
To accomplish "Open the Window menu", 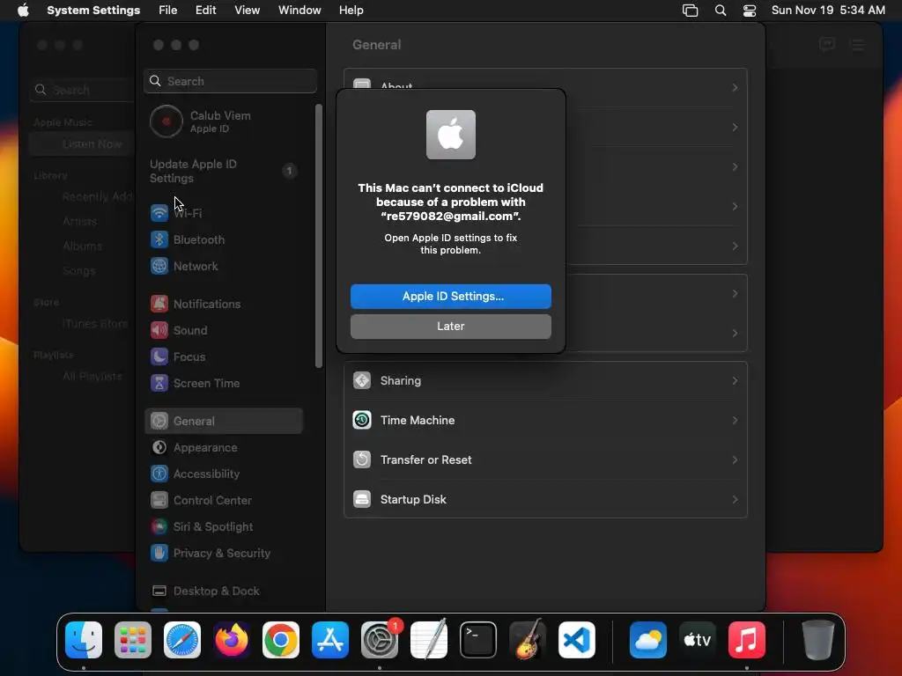I will (299, 11).
